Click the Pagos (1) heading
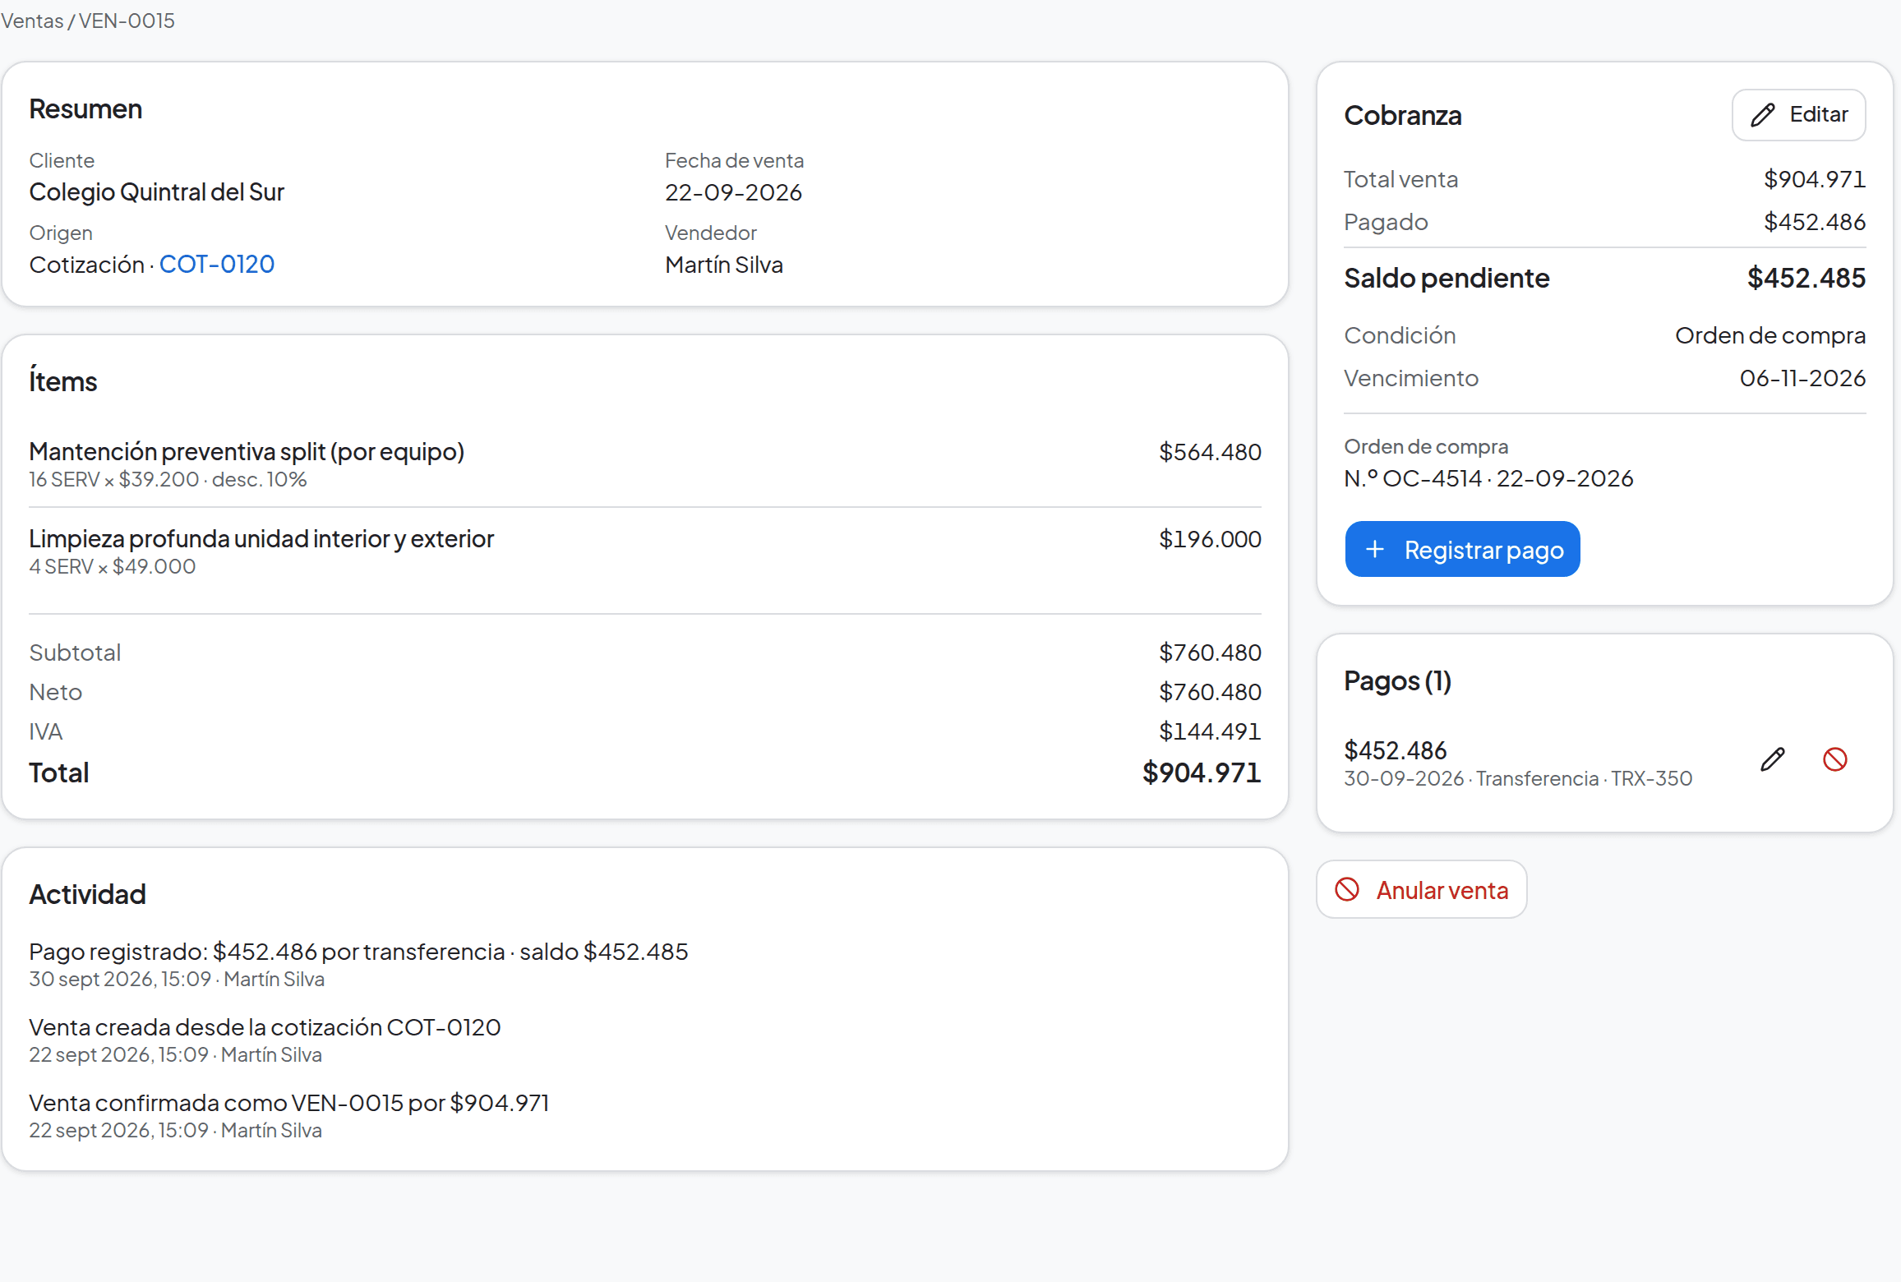This screenshot has height=1282, width=1901. pyautogui.click(x=1398, y=680)
